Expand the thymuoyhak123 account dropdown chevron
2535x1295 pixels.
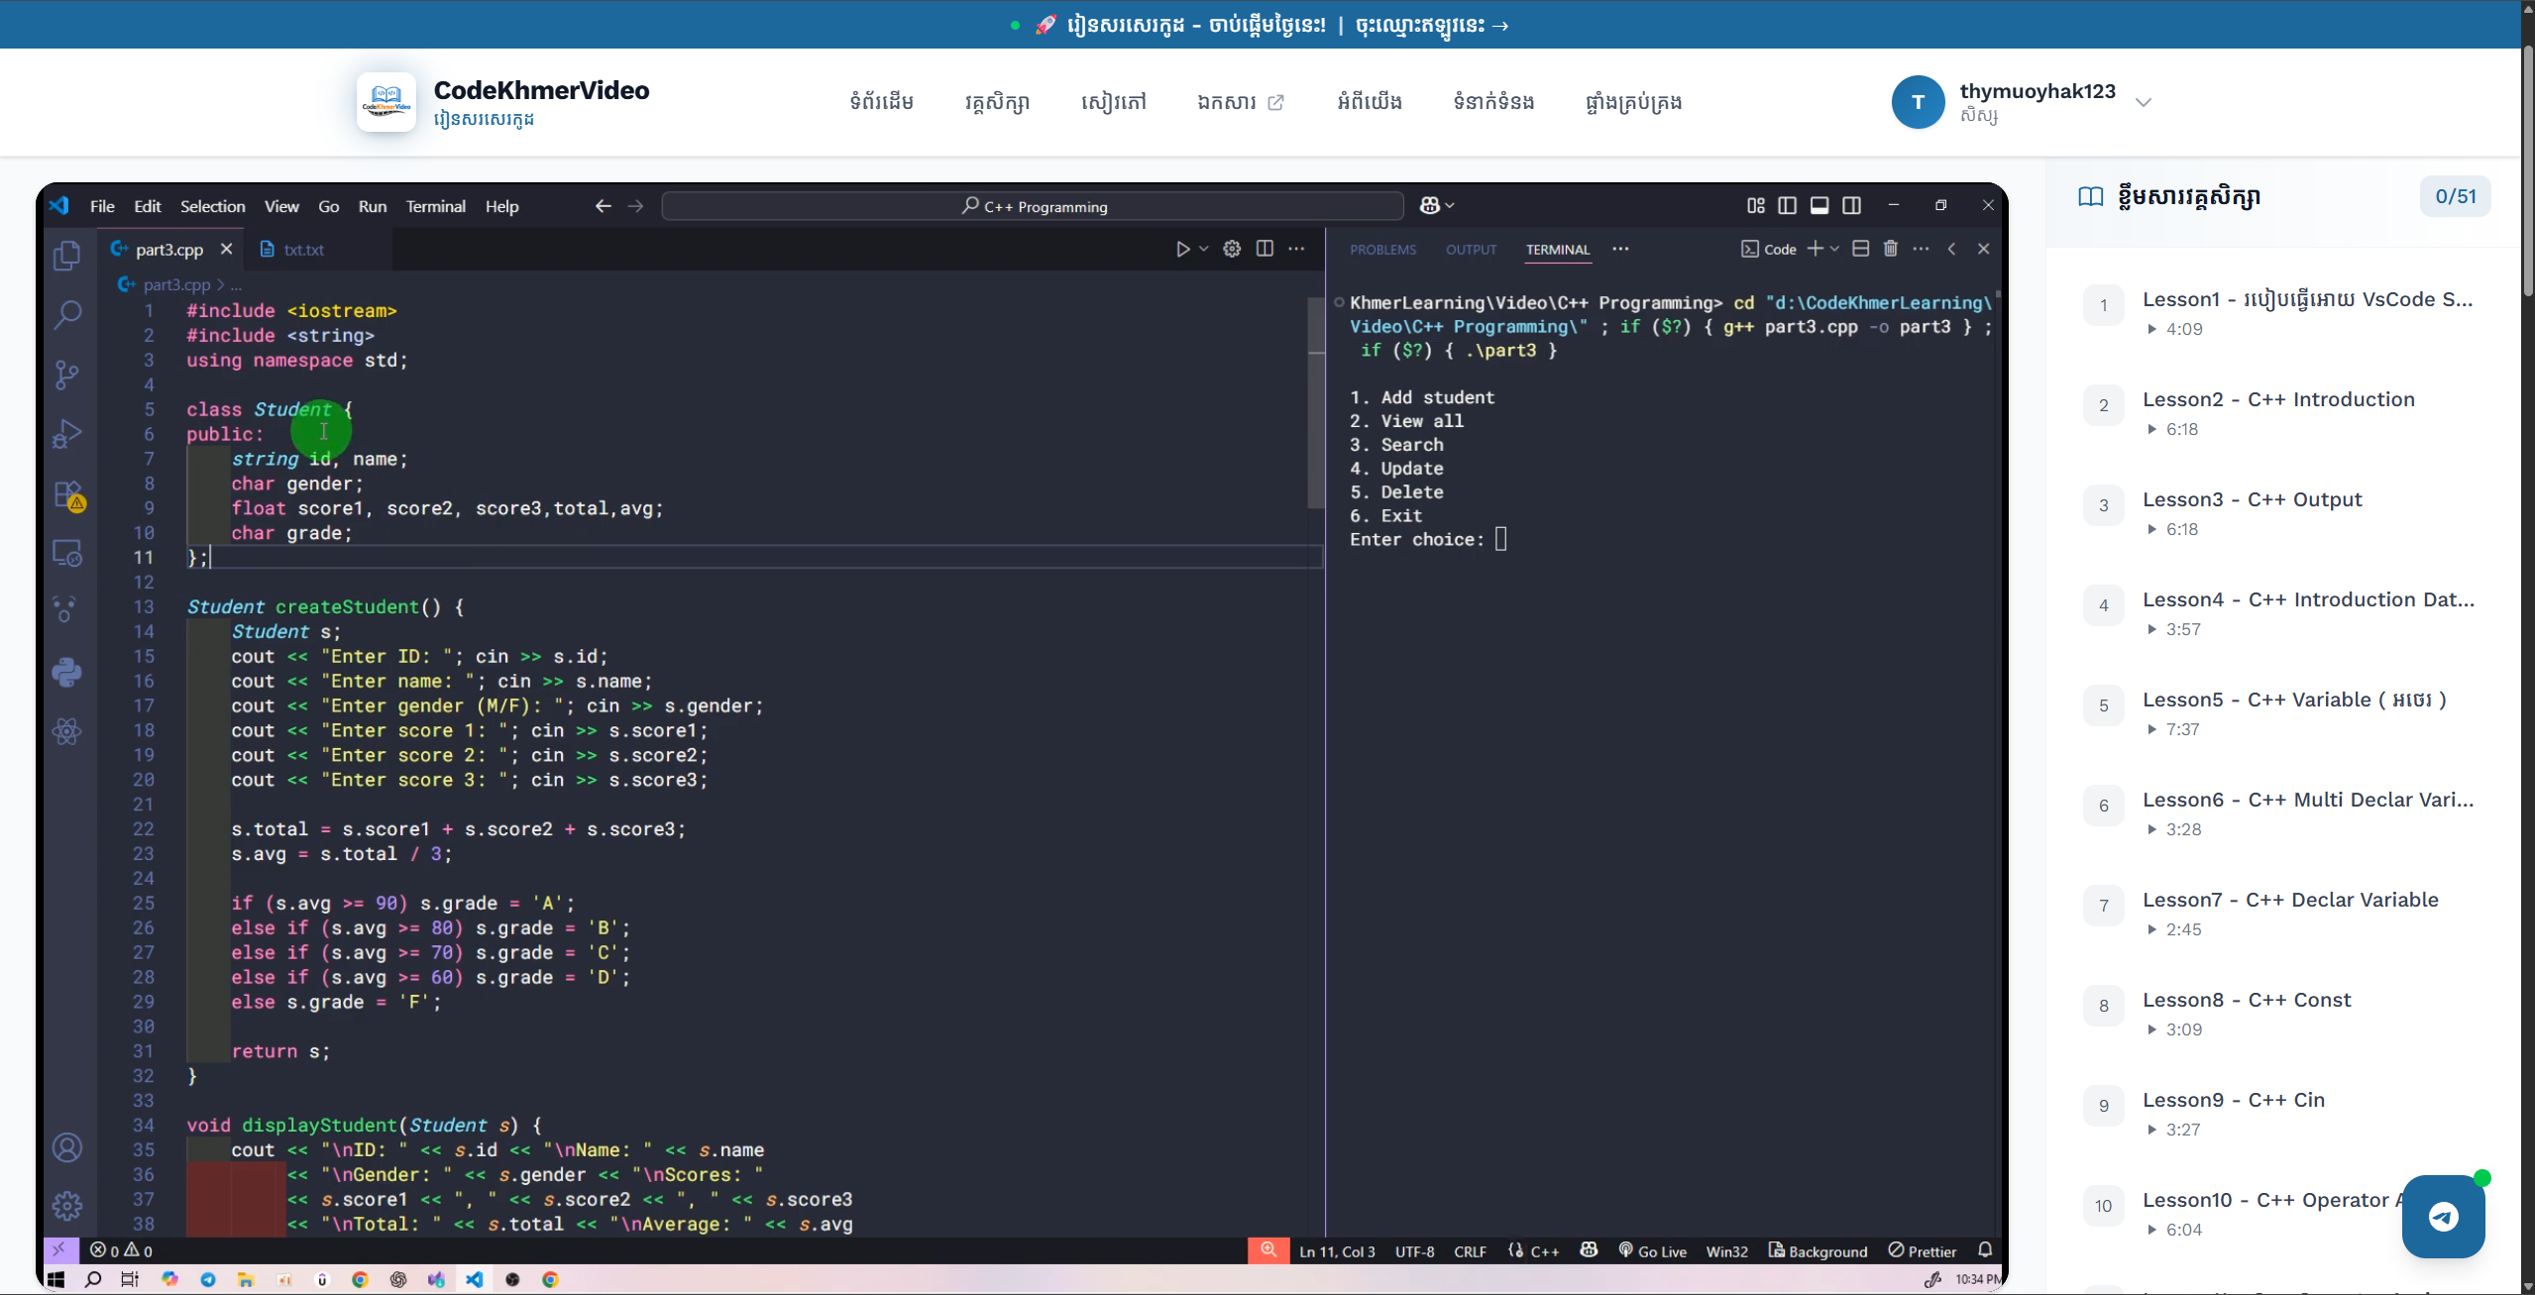point(2143,102)
